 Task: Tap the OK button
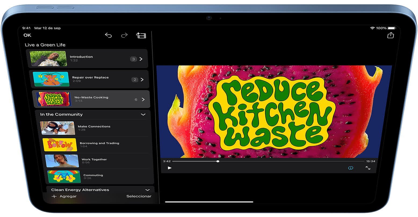(27, 35)
